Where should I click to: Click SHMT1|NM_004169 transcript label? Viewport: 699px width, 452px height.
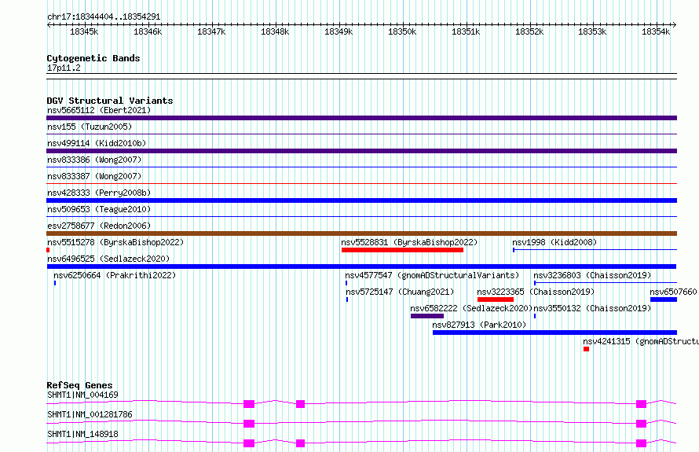83,395
